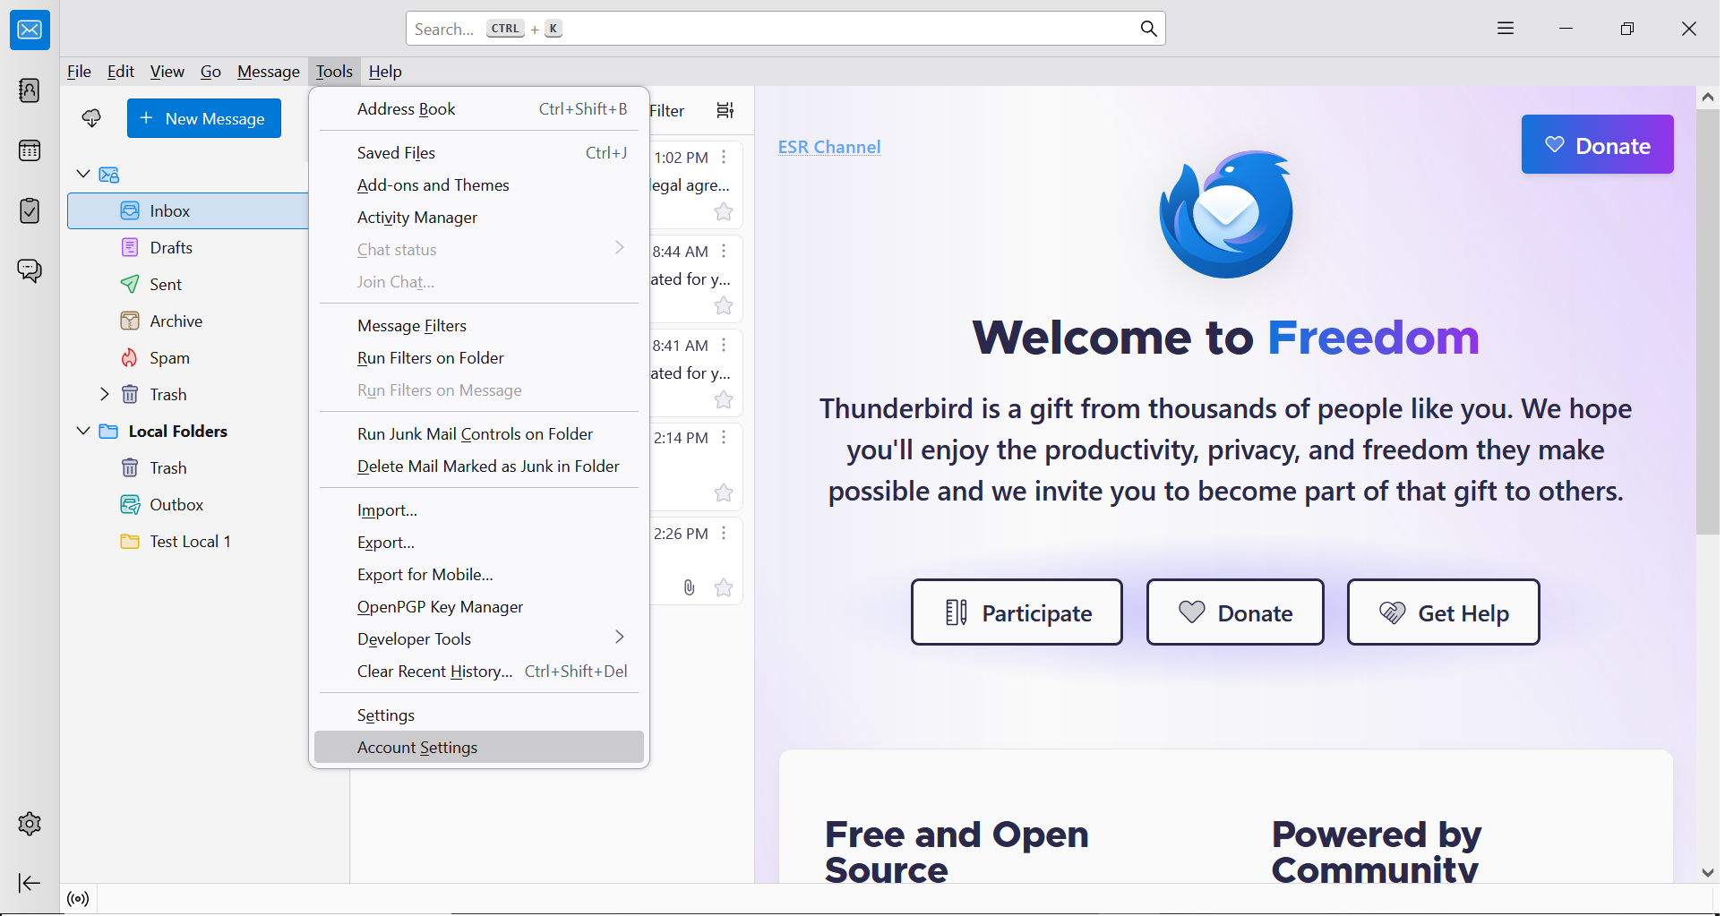Click the welcome page vertical scrollbar
This screenshot has width=1725, height=916.
coord(1707,322)
